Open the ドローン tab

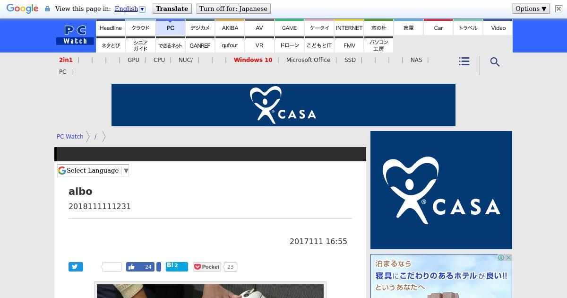[289, 45]
